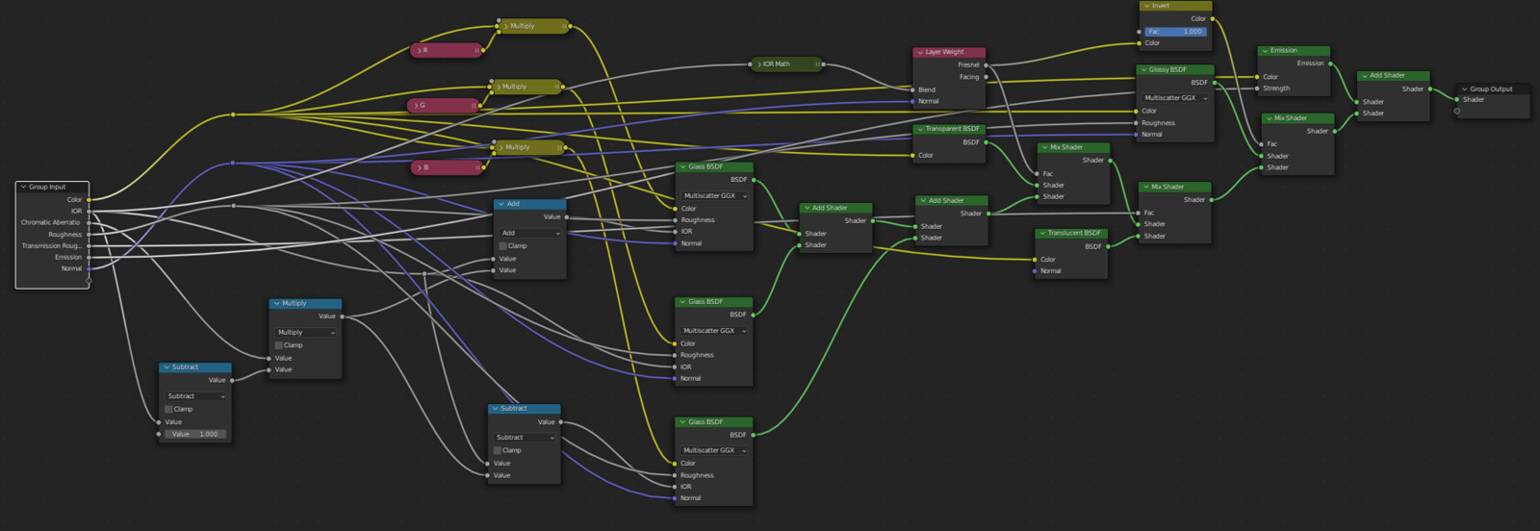
Task: Select the Layer Weight node by its title
Action: tap(944, 52)
